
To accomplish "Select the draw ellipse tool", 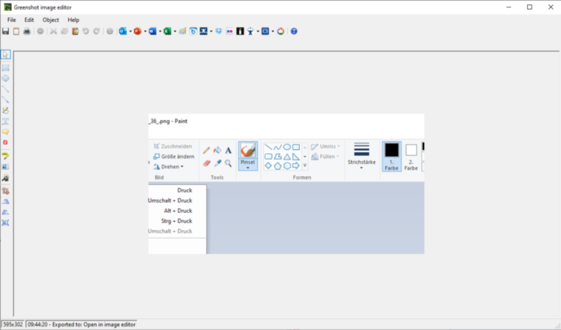I will click(5, 78).
